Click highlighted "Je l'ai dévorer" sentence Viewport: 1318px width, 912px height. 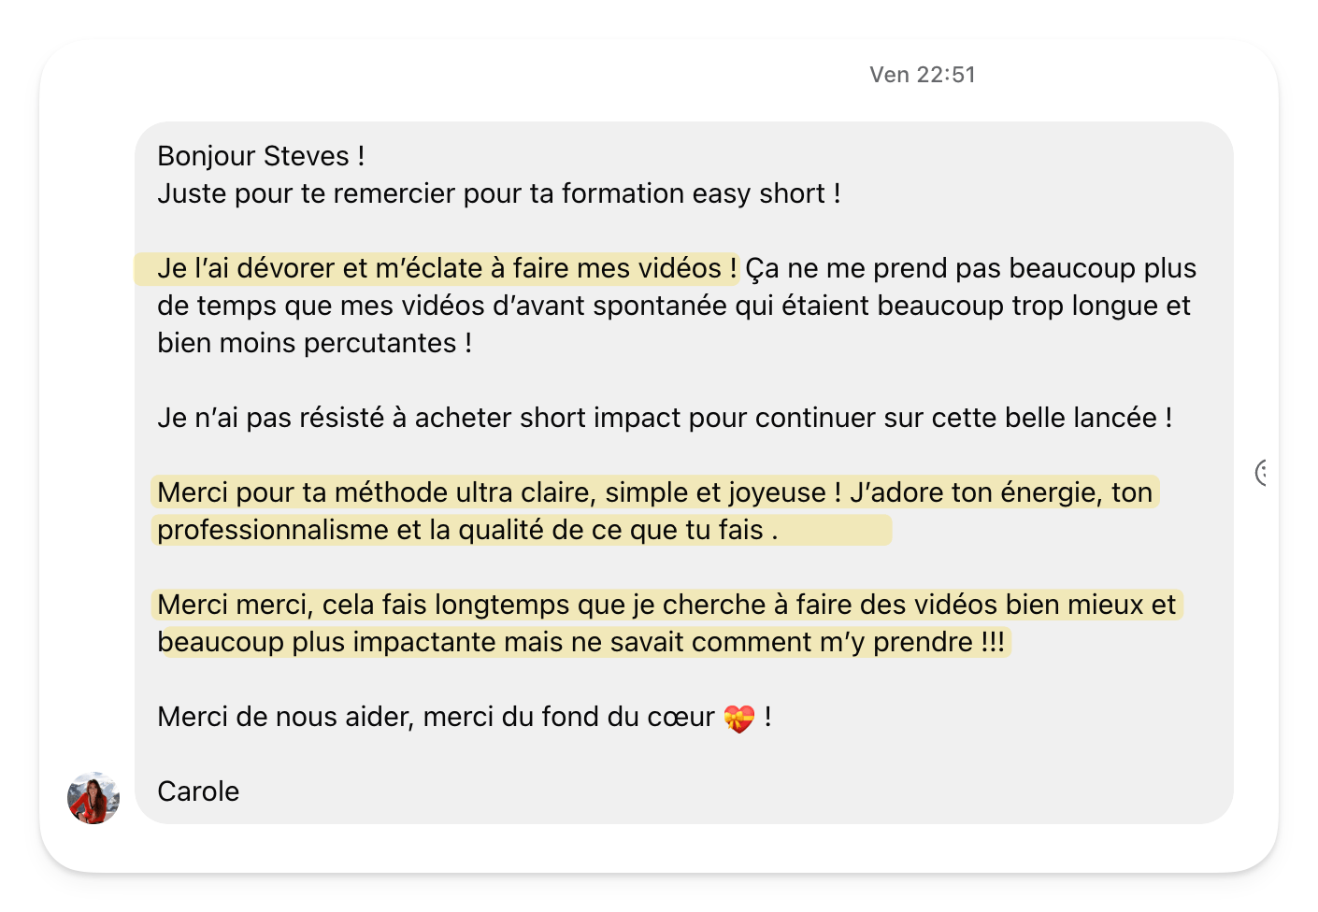tap(447, 269)
